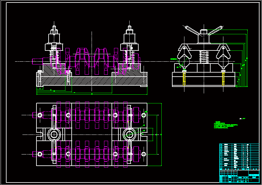Select the hatched base plate in the front section view
The height and width of the screenshot is (185, 262).
(92, 81)
